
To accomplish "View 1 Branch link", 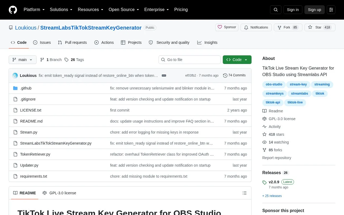I will pos(51,60).
